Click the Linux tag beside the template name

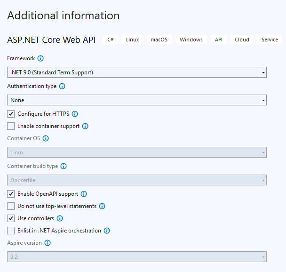133,40
